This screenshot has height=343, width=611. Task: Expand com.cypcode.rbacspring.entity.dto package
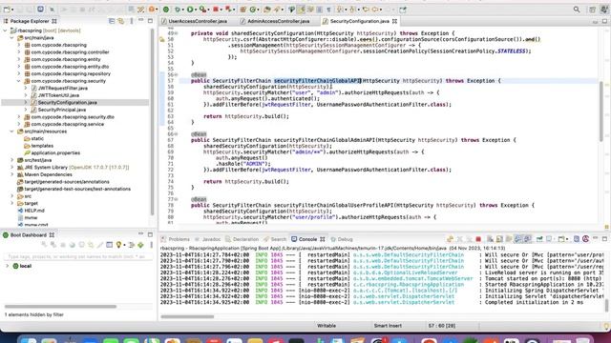tap(19, 67)
